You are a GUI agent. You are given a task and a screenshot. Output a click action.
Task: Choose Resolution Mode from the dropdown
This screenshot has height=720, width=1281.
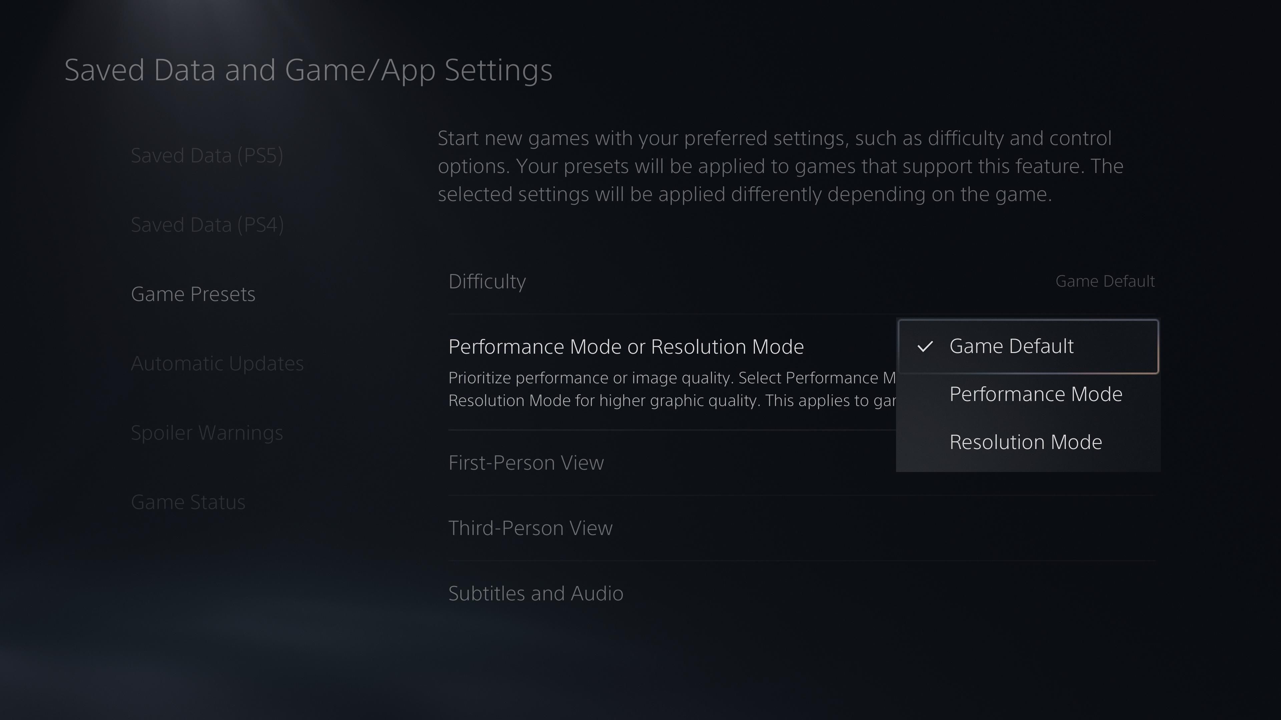pos(1028,442)
